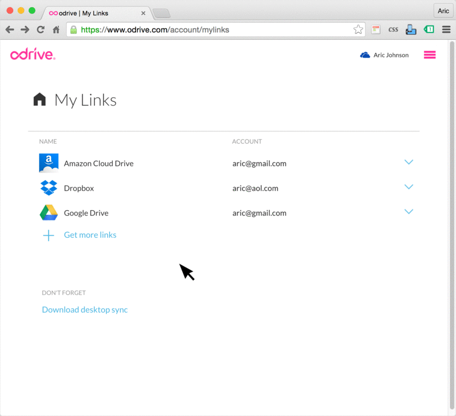
Task: Click the address bar URL field
Action: [x=215, y=29]
